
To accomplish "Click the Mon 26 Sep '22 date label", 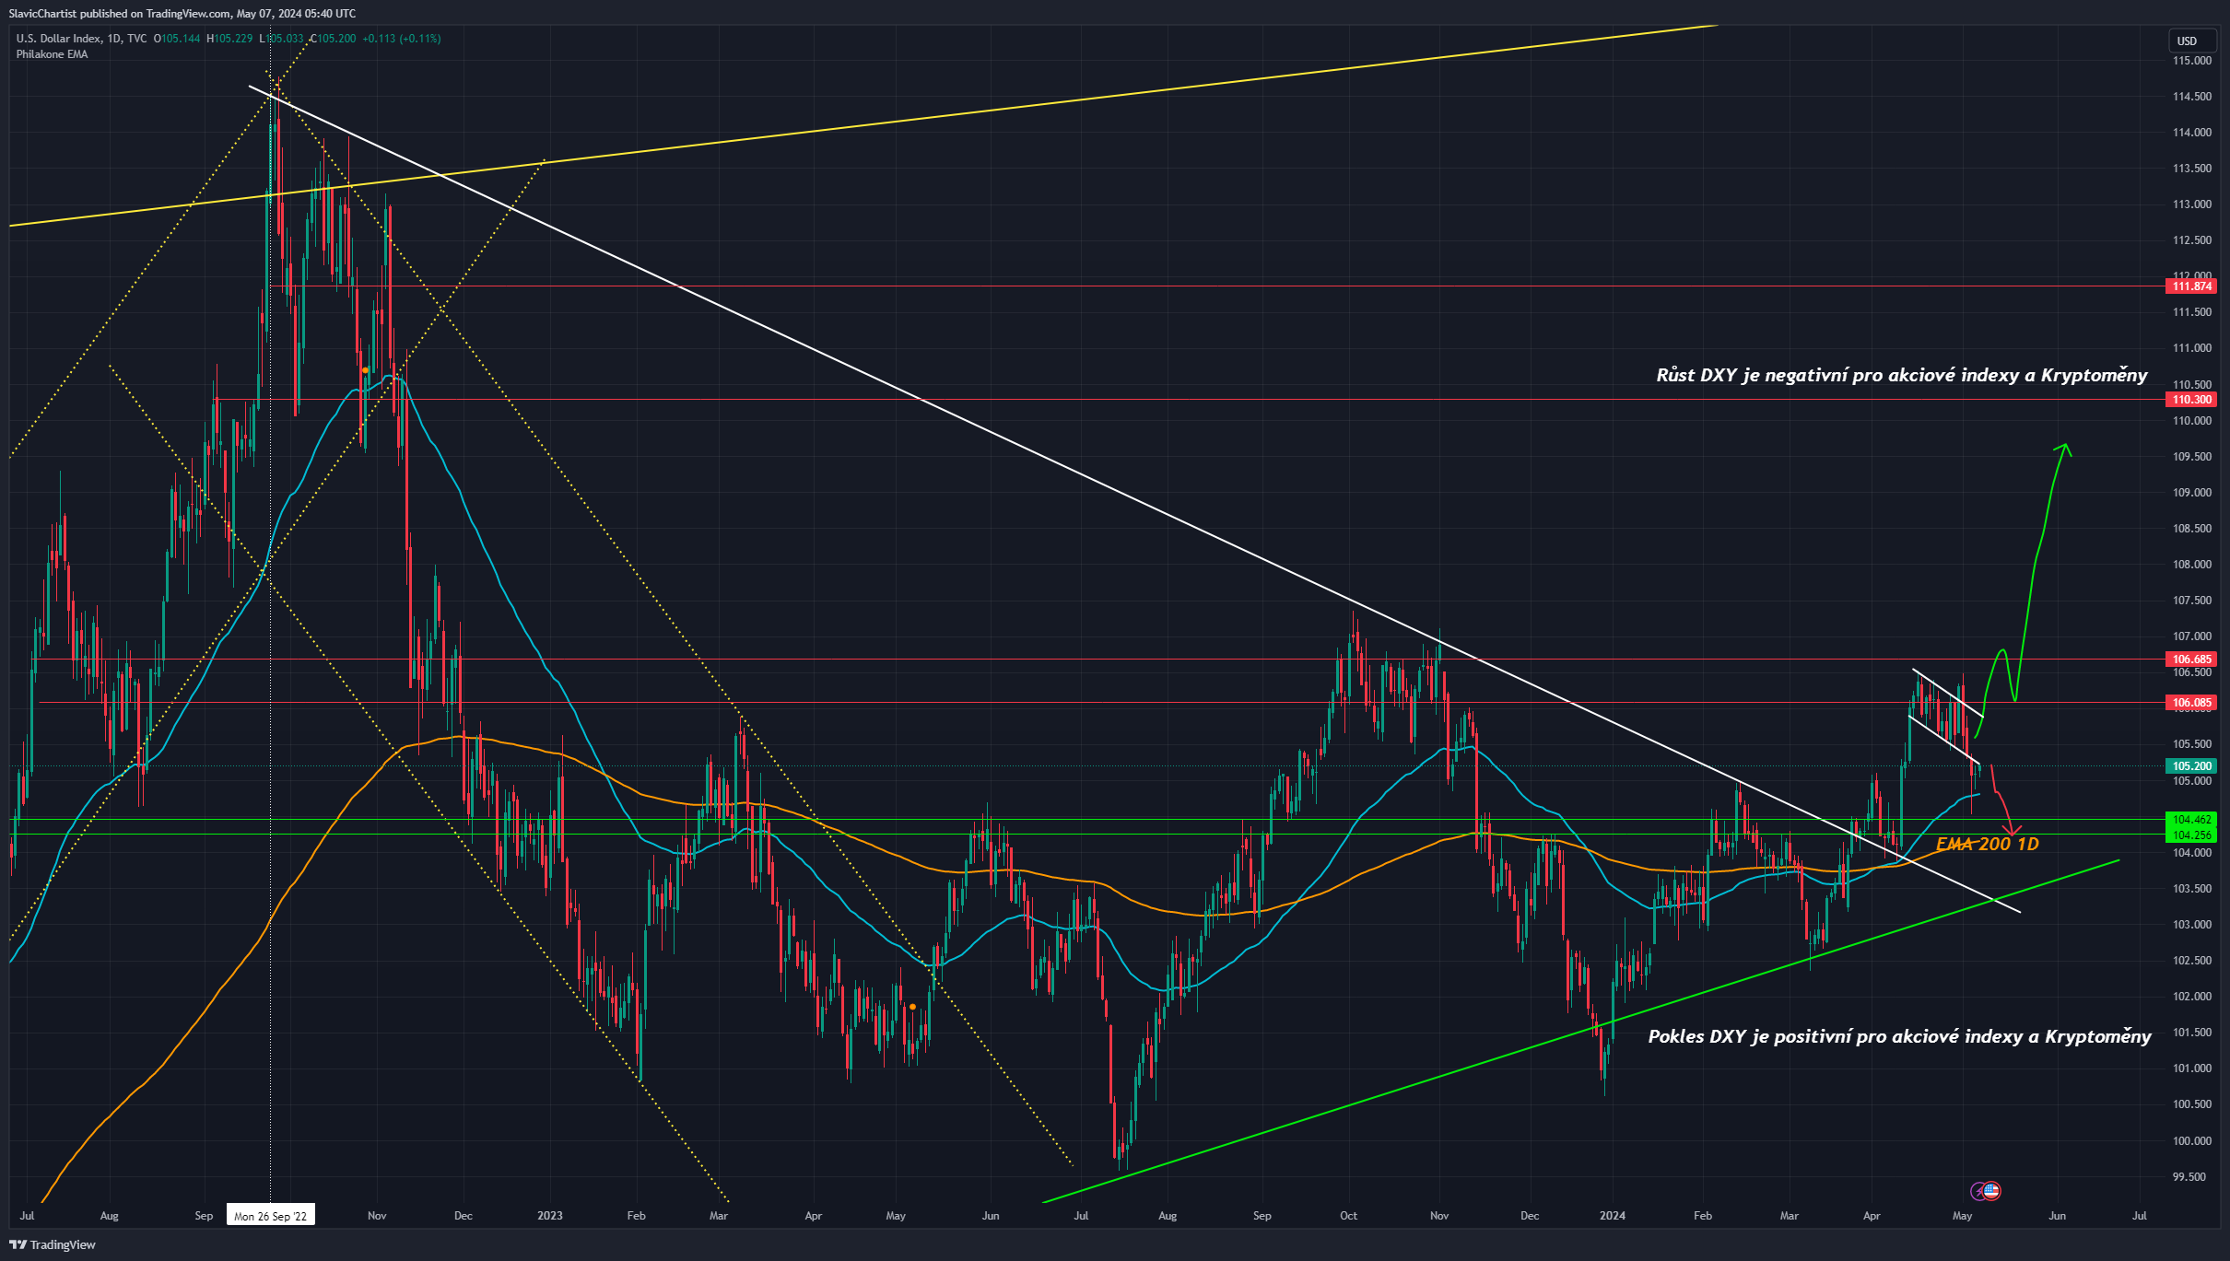I will (x=270, y=1216).
